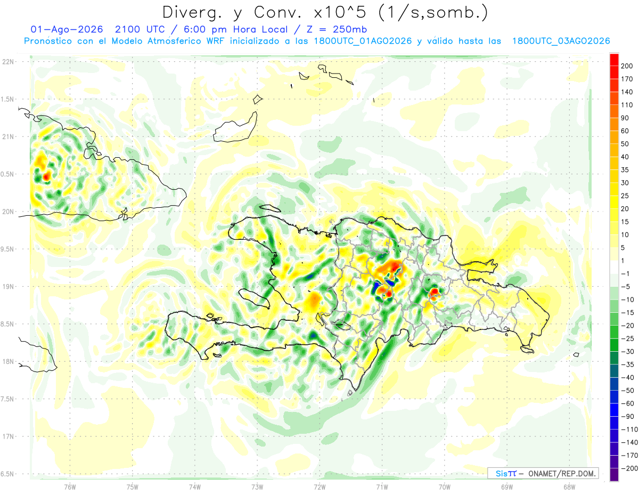Click the white color band between 1 and -1

pos(615,267)
